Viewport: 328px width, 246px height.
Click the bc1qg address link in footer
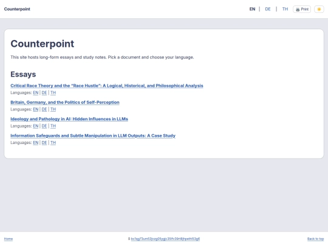[165, 239]
